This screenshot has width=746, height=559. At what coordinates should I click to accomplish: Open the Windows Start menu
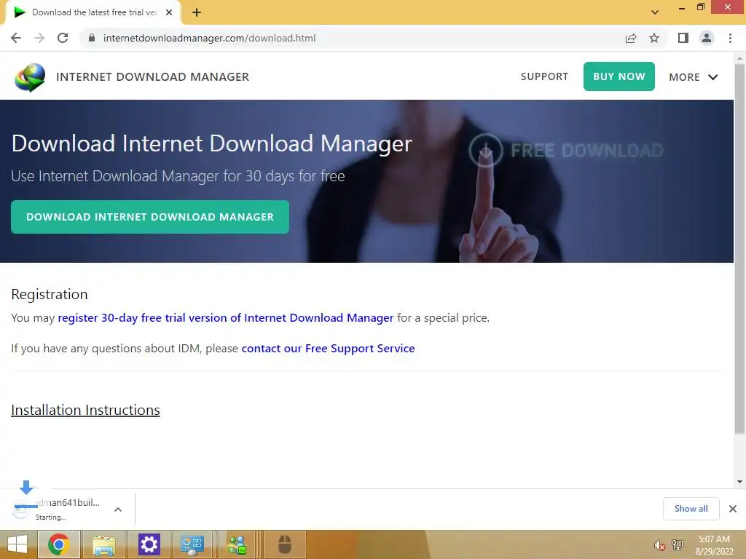tap(17, 544)
